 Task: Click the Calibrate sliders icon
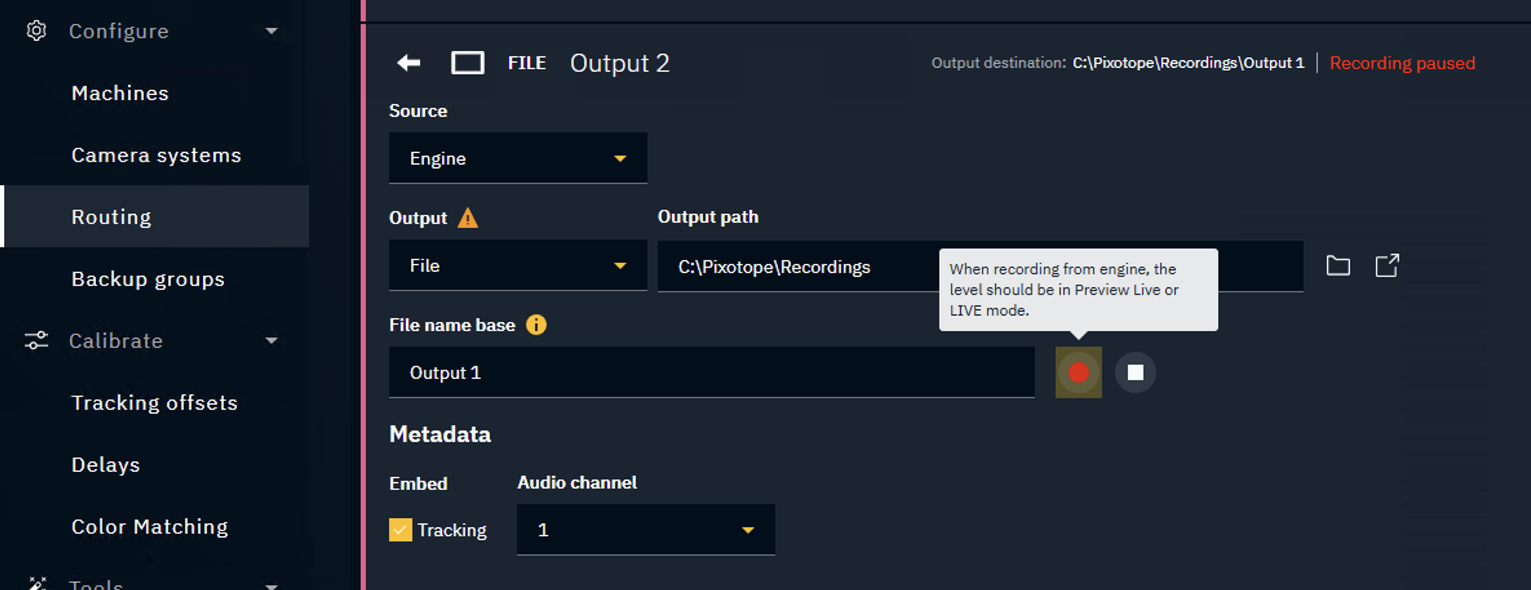(36, 340)
